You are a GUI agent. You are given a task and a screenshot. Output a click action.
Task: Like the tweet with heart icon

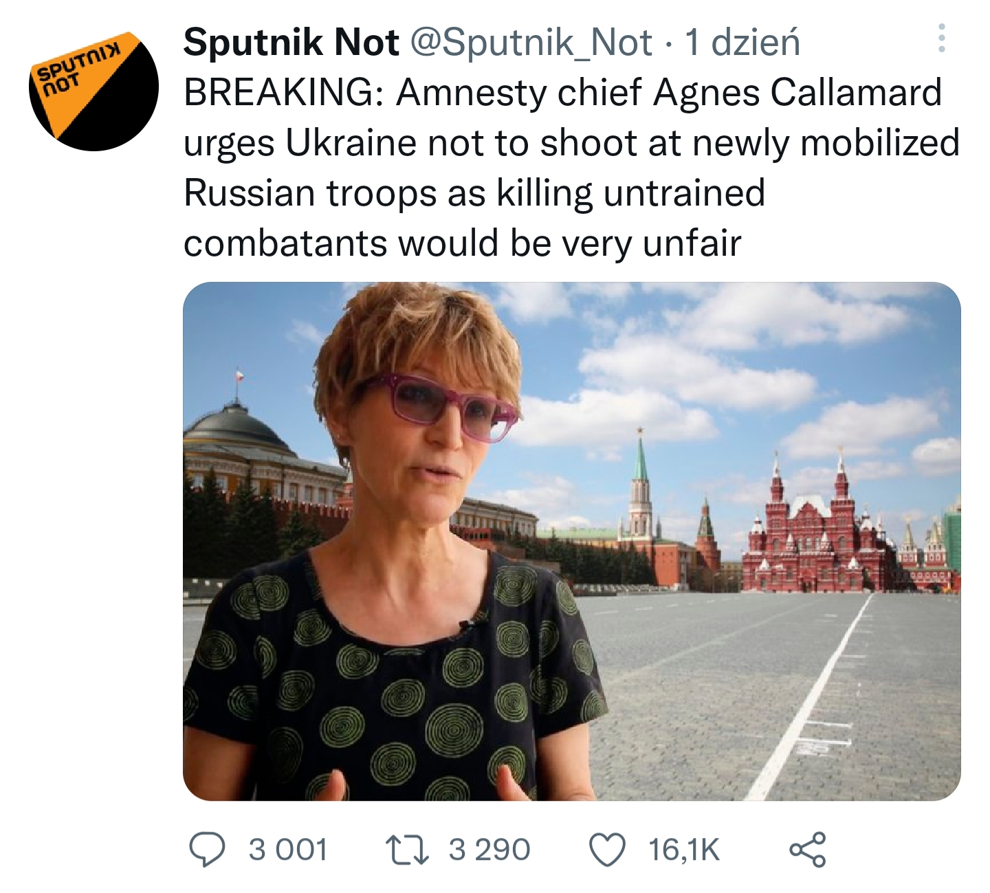(x=608, y=850)
